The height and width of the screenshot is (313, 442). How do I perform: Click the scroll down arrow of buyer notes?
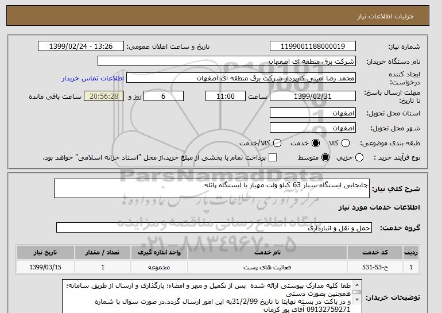coord(357,299)
